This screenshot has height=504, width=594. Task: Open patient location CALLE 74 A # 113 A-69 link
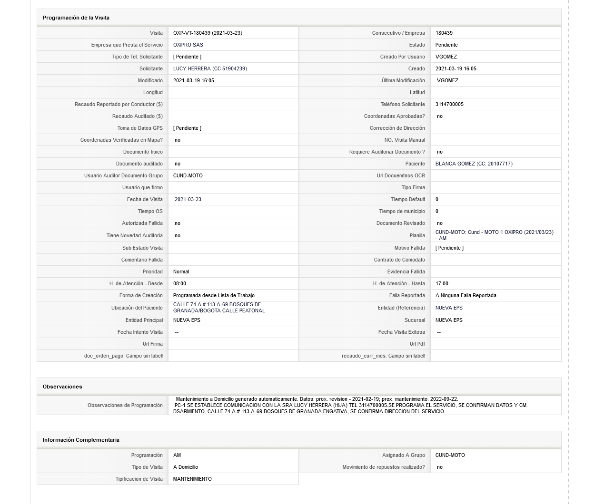click(219, 308)
